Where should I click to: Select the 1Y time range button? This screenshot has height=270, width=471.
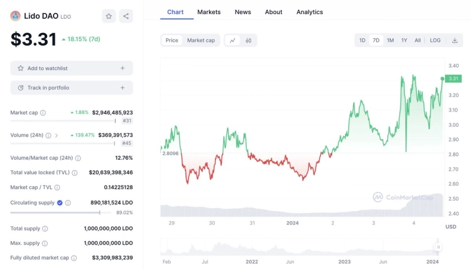tap(404, 41)
